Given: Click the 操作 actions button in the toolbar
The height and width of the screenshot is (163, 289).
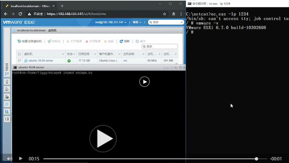Looking at the screenshot, I should (x=141, y=41).
